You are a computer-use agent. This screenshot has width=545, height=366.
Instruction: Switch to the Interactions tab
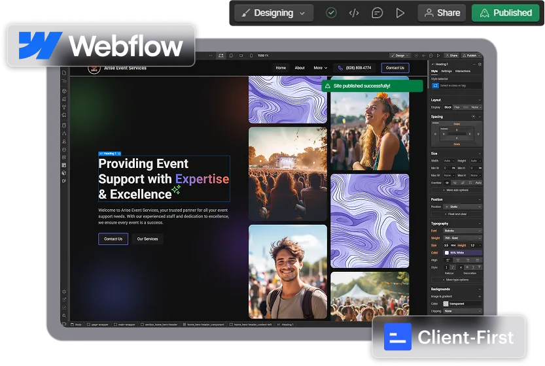[x=463, y=71]
